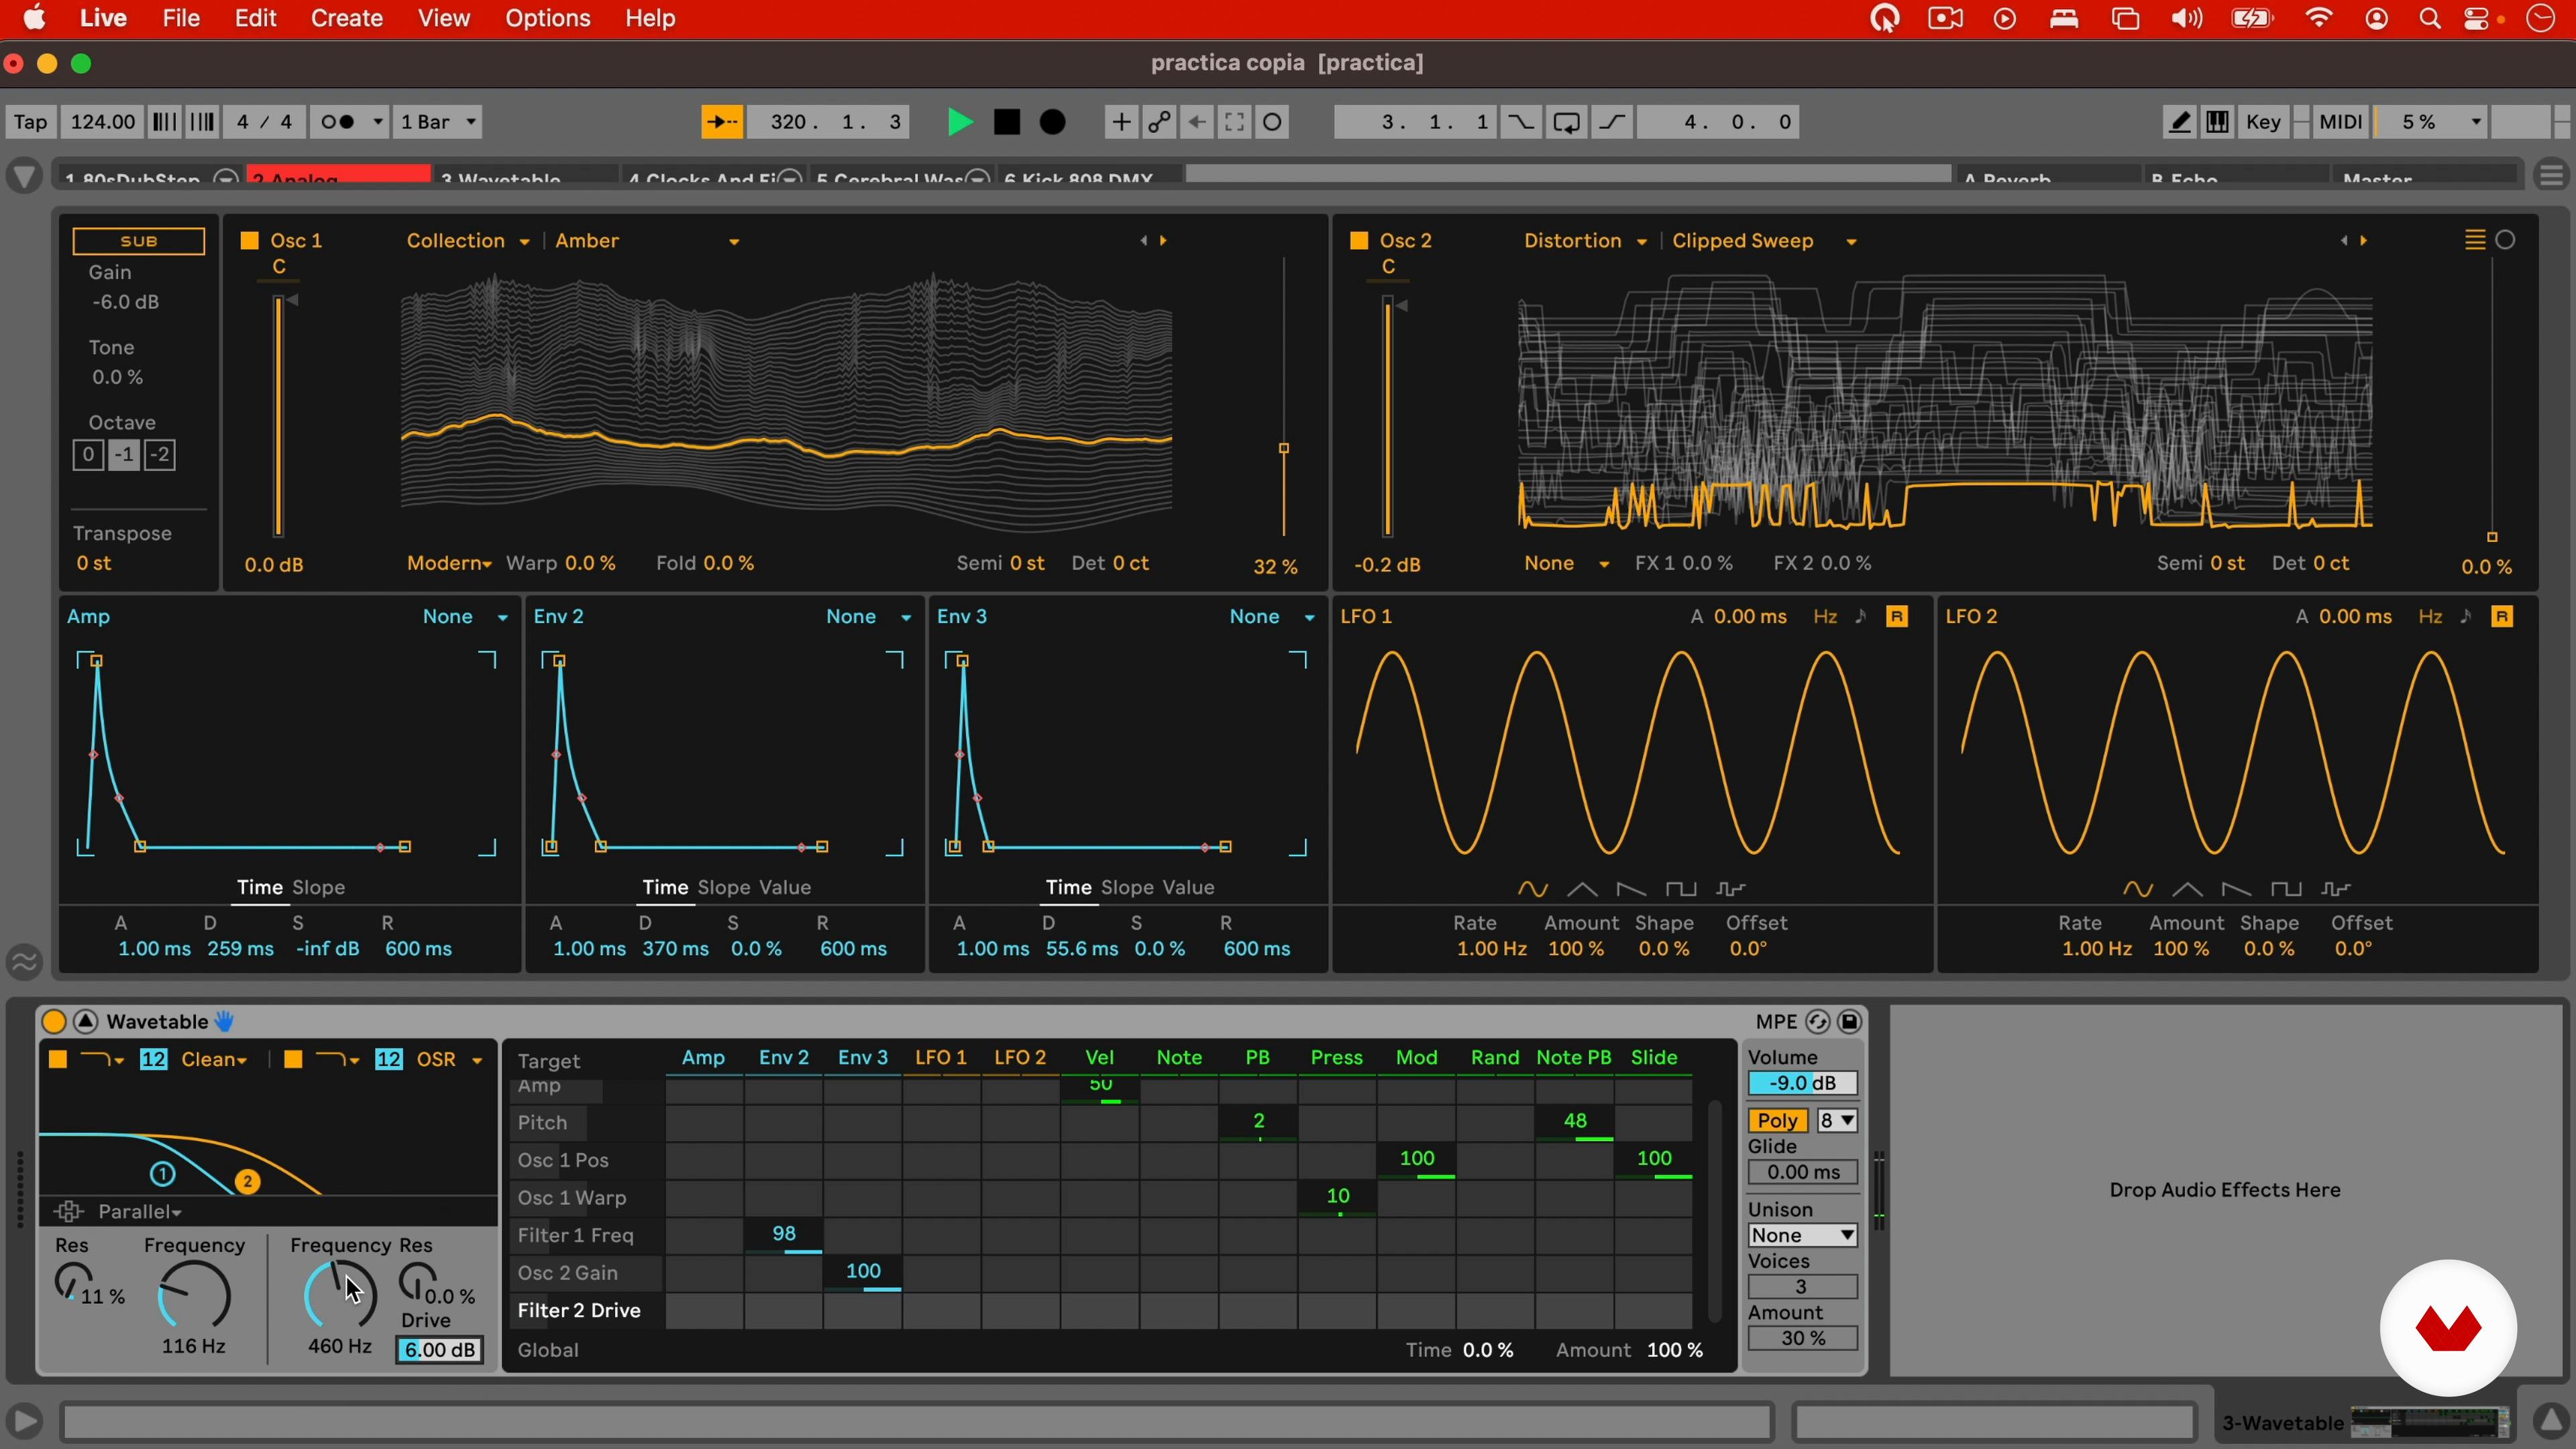2576x1449 pixels.
Task: Click the Tap tempo button
Action: point(30,122)
